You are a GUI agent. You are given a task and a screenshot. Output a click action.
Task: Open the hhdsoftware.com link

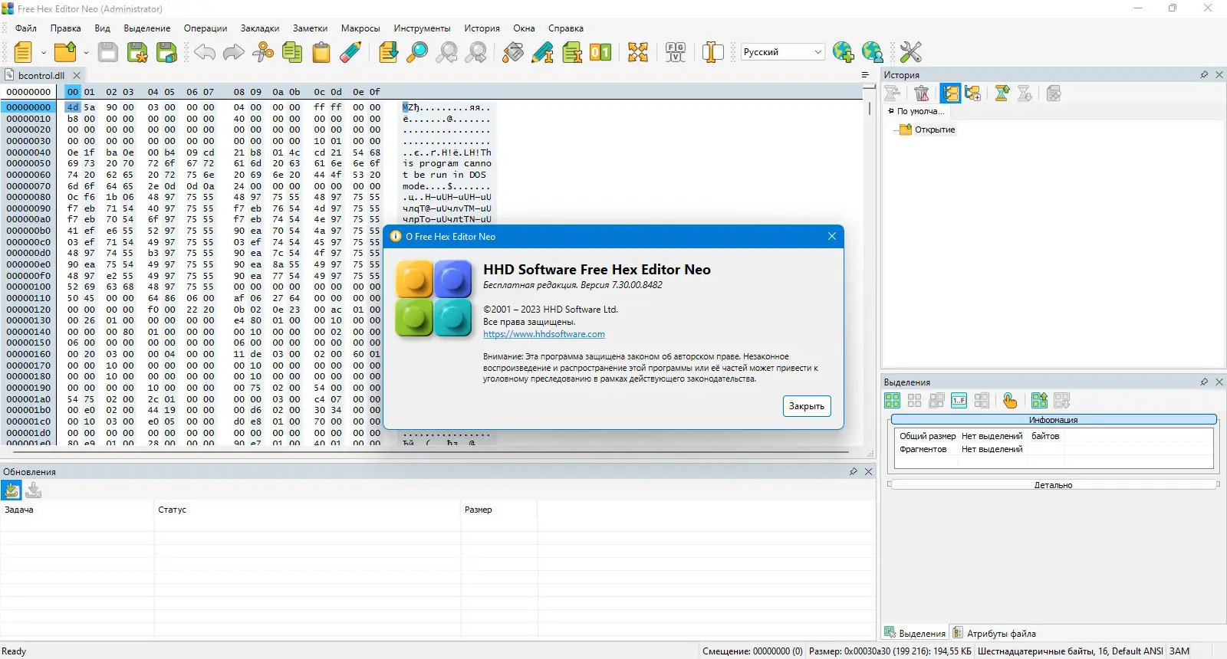pyautogui.click(x=544, y=334)
